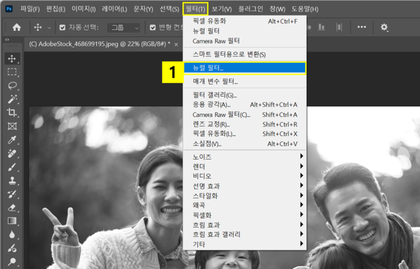Expand the 기타 submenu
The height and width of the screenshot is (269, 420).
point(245,244)
